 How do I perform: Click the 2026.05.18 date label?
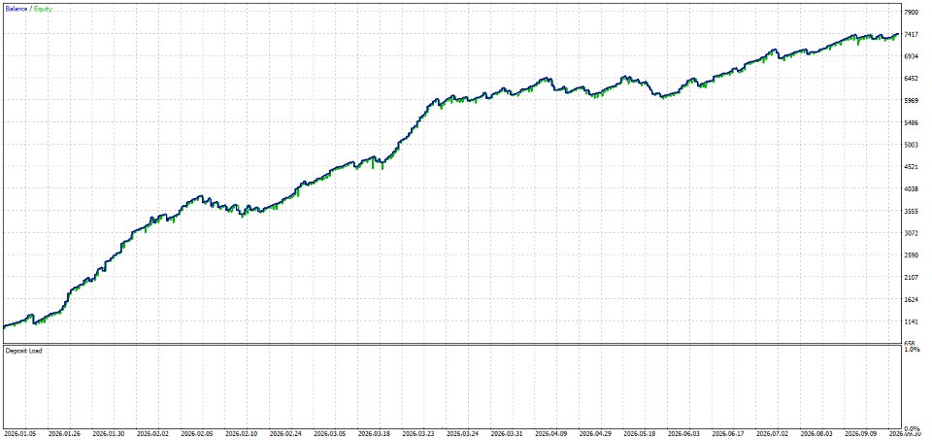tap(640, 434)
